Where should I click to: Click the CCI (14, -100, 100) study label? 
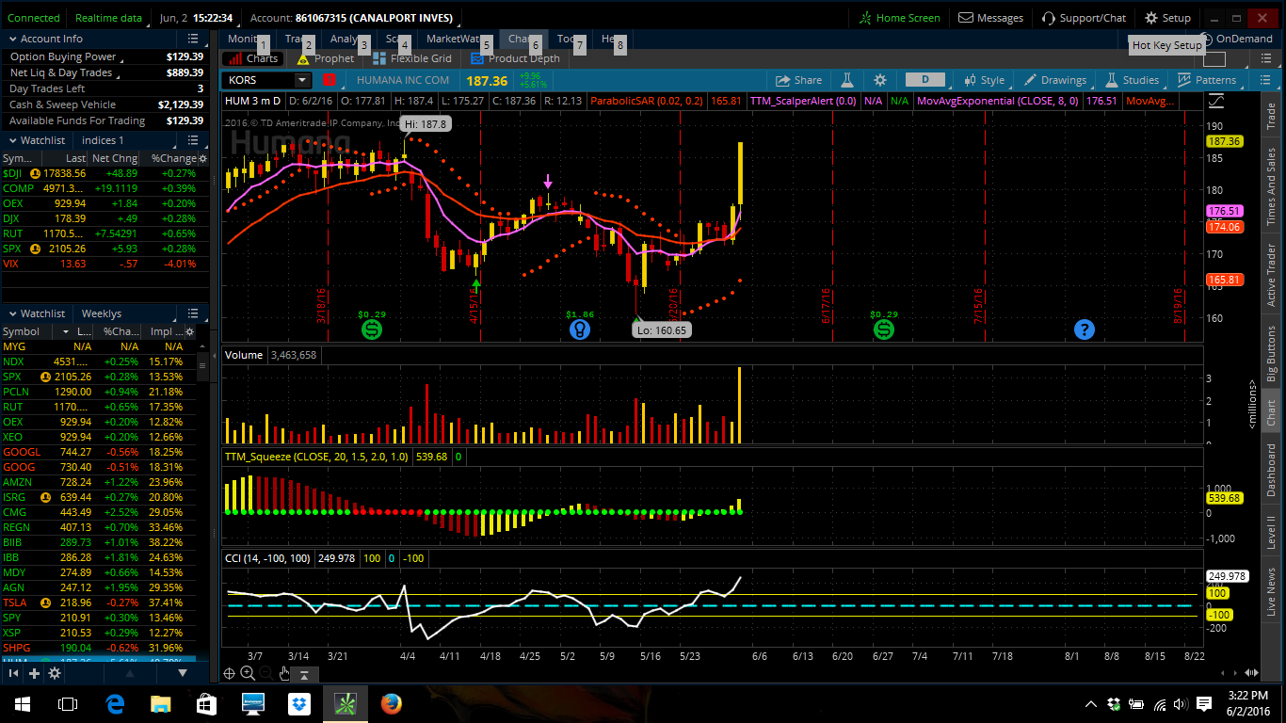267,558
